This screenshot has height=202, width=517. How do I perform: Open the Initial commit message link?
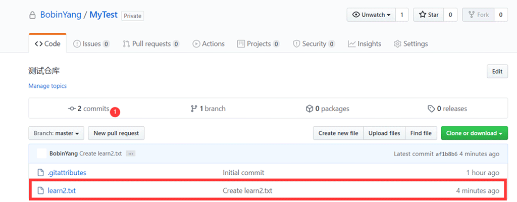(243, 173)
